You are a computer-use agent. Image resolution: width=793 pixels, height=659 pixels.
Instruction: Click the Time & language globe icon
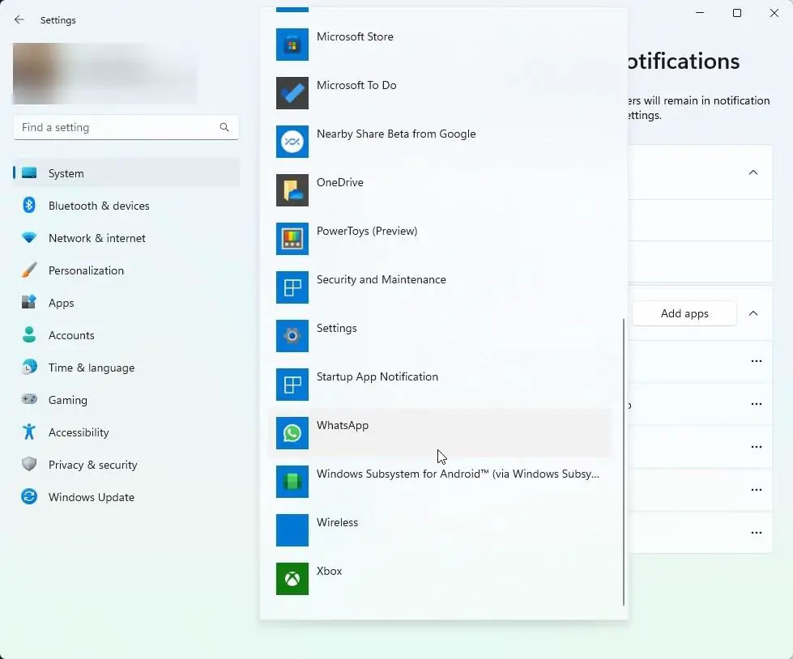pos(29,367)
